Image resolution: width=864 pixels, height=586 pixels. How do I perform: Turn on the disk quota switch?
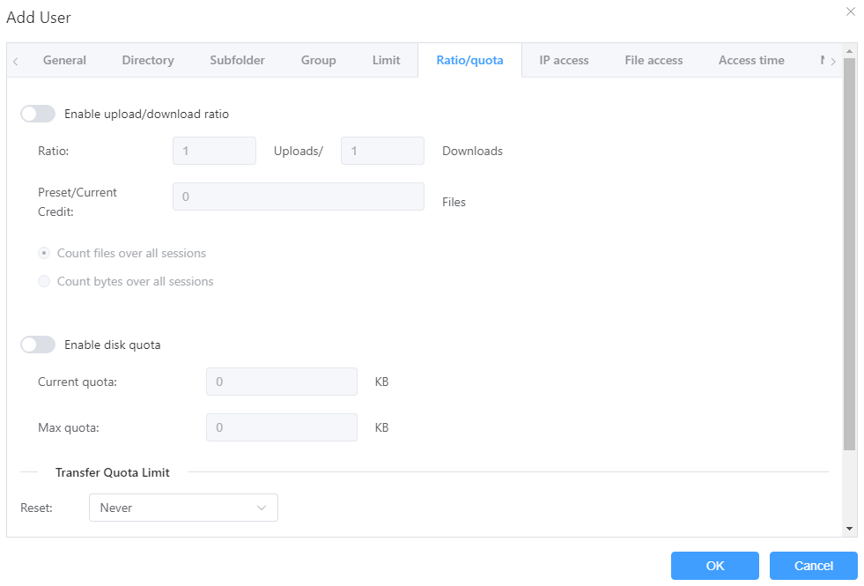tap(38, 345)
